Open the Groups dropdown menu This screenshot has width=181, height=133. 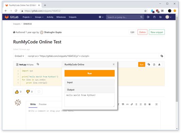pyautogui.click(x=39, y=17)
